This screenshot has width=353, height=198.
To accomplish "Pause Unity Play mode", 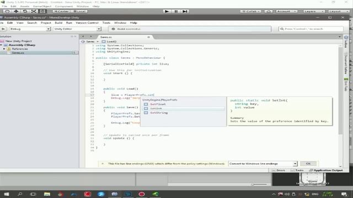I will click(x=176, y=11).
